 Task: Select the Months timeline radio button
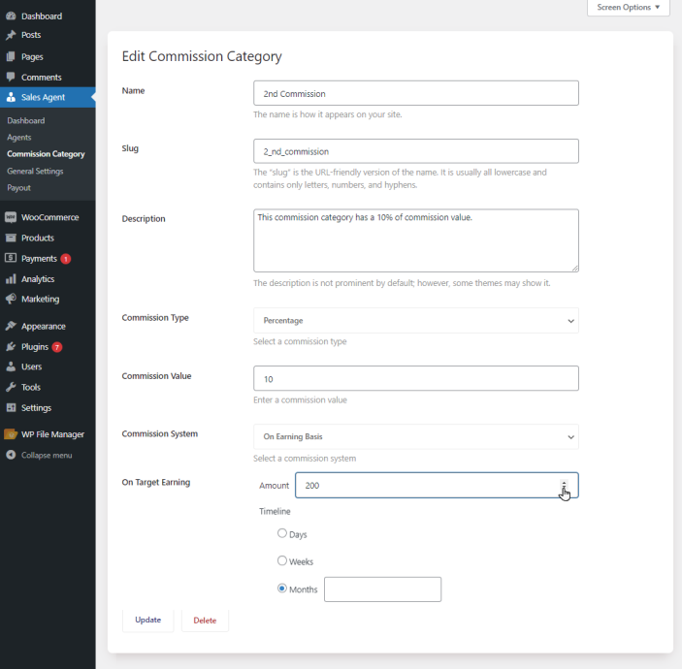(282, 588)
